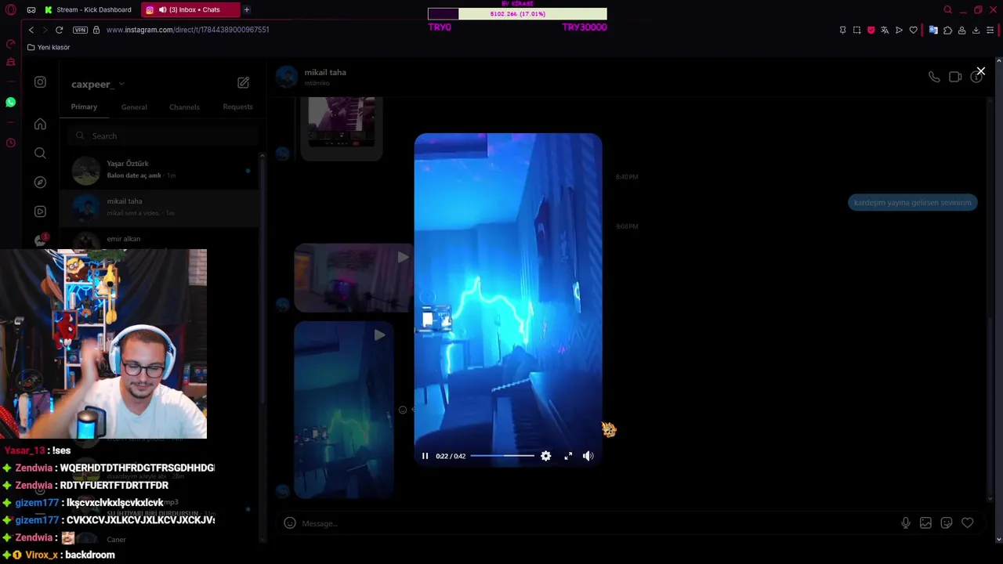Click the Opera menu logo

[x=10, y=9]
